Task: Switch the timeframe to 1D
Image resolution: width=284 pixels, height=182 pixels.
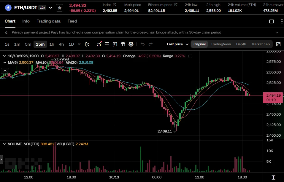Action: tap(71, 44)
